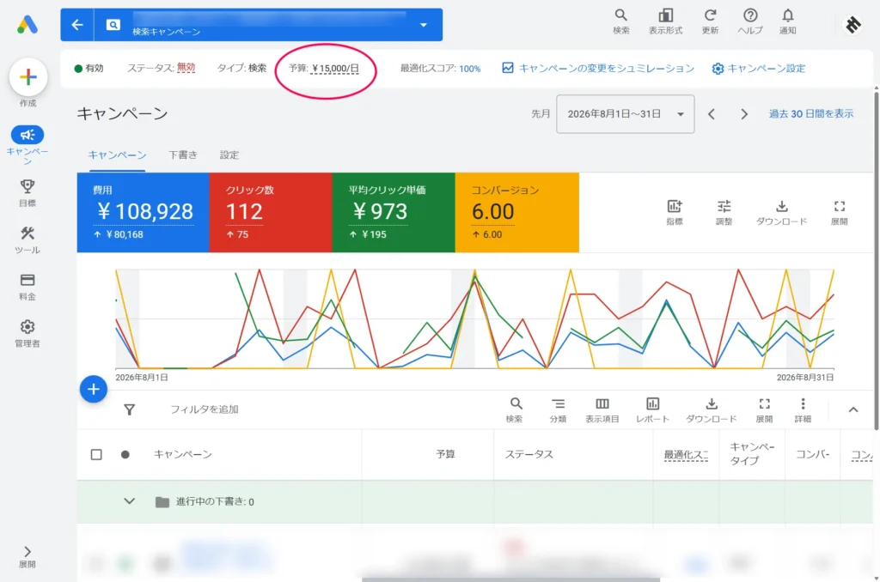Switch to the 設定 tab
This screenshot has width=880, height=582.
[x=229, y=155]
